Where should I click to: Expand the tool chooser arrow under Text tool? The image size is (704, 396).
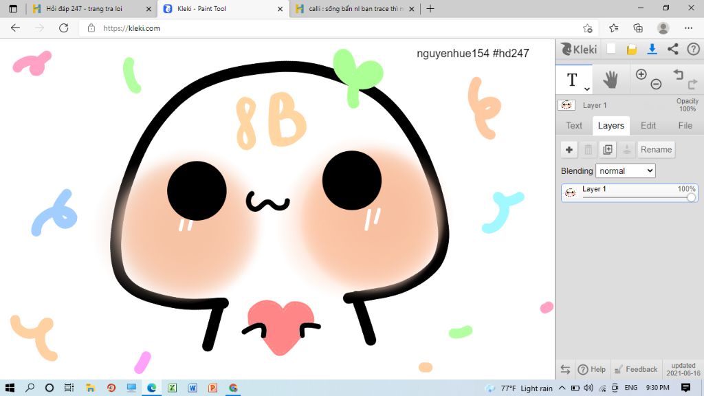(x=586, y=89)
